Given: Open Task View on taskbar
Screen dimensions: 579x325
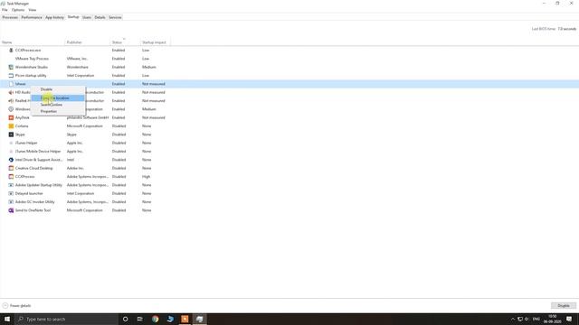Looking at the screenshot, I should point(140,319).
